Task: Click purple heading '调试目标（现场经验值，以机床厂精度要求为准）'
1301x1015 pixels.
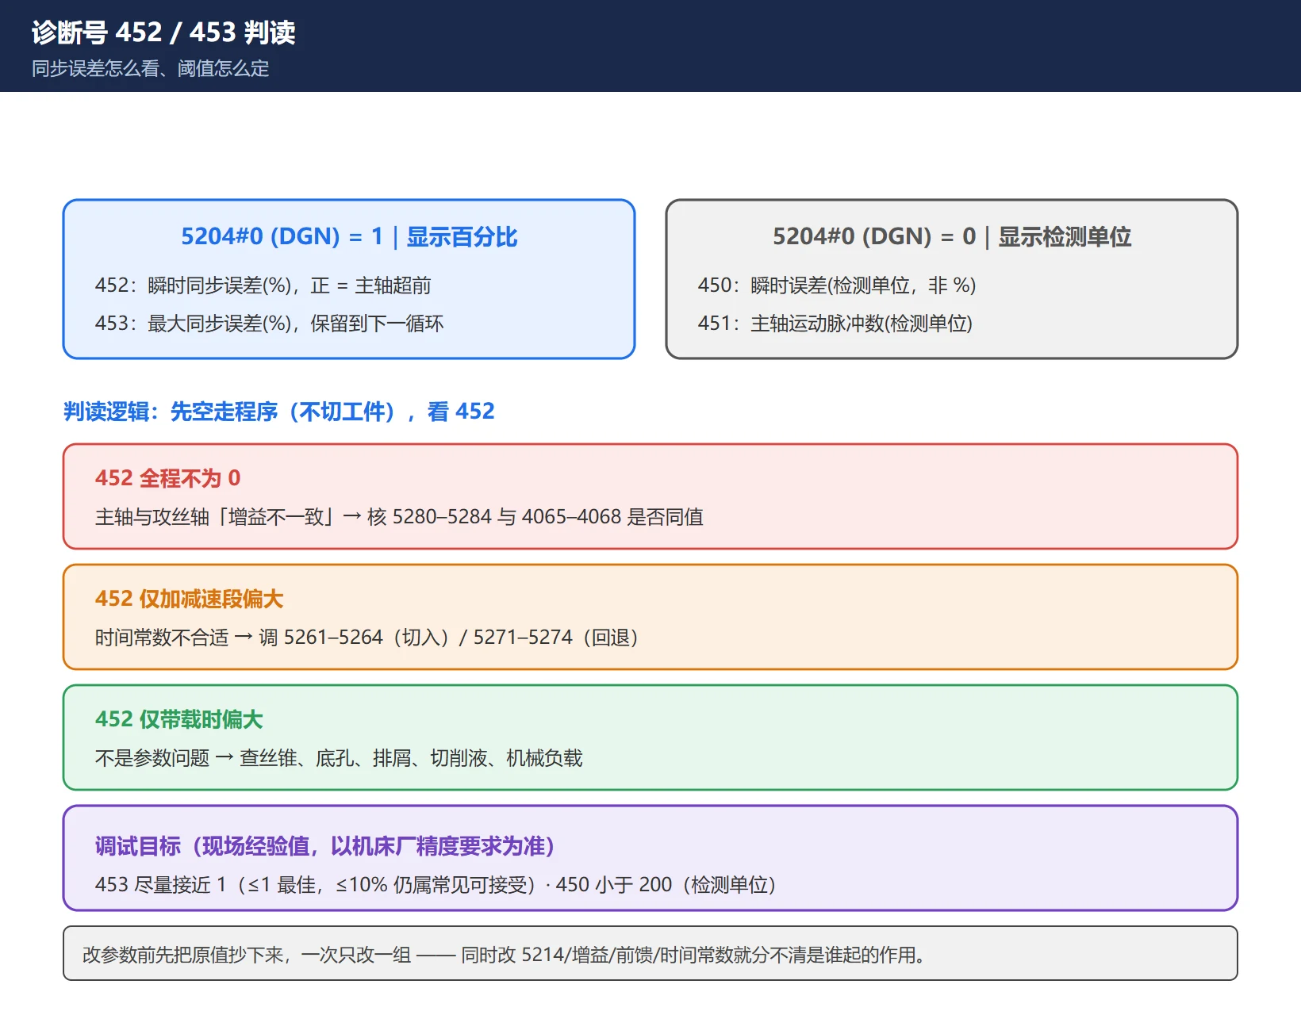Action: (325, 846)
